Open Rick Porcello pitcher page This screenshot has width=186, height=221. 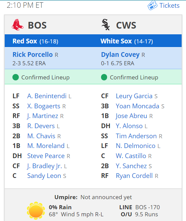coord(33,54)
